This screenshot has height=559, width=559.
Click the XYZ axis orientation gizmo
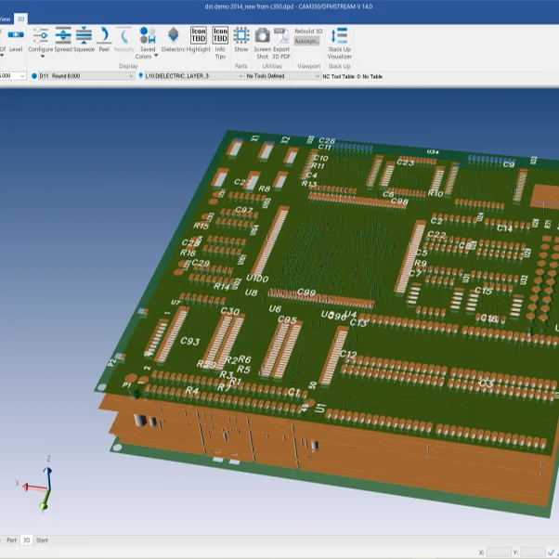click(x=37, y=485)
